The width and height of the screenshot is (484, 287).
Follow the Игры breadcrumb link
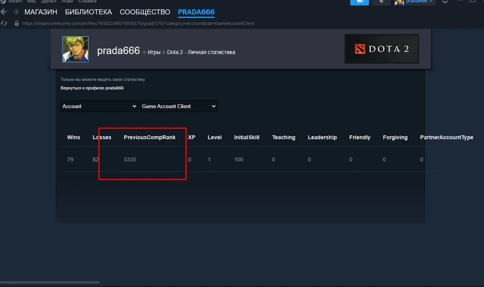pos(154,52)
